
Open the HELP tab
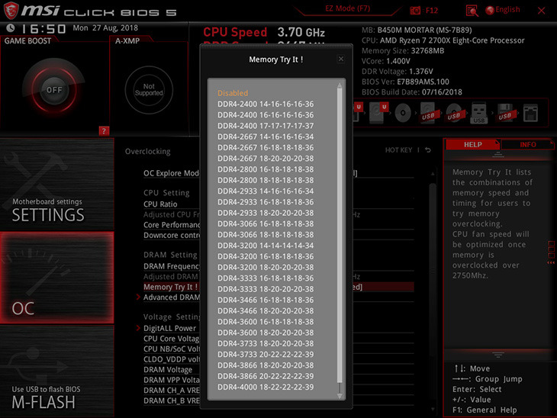[472, 144]
